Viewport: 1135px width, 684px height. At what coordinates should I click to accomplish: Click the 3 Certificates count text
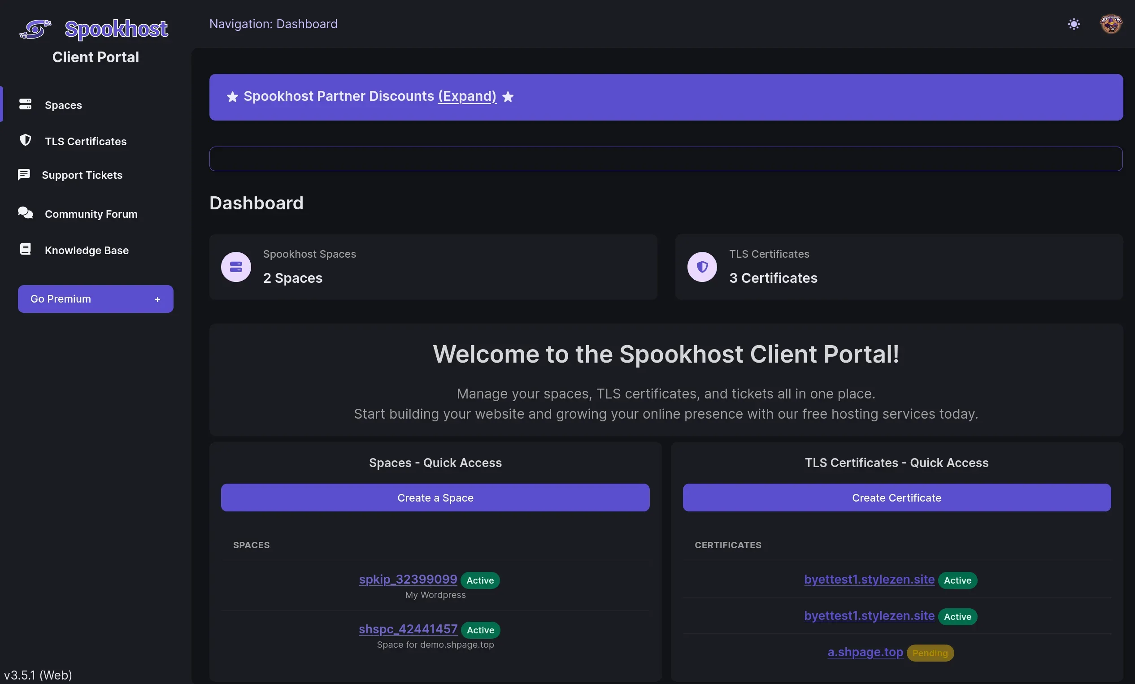773,278
